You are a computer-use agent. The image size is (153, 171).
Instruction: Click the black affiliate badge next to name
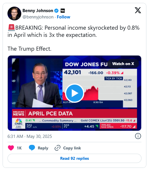coord(62,11)
